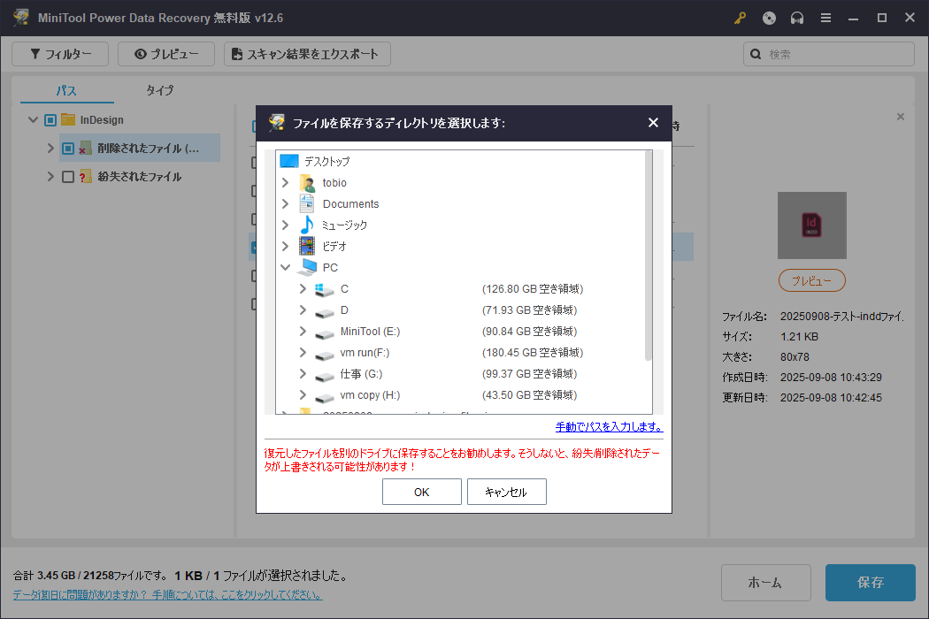Click the tobio user folder icon

(x=307, y=183)
